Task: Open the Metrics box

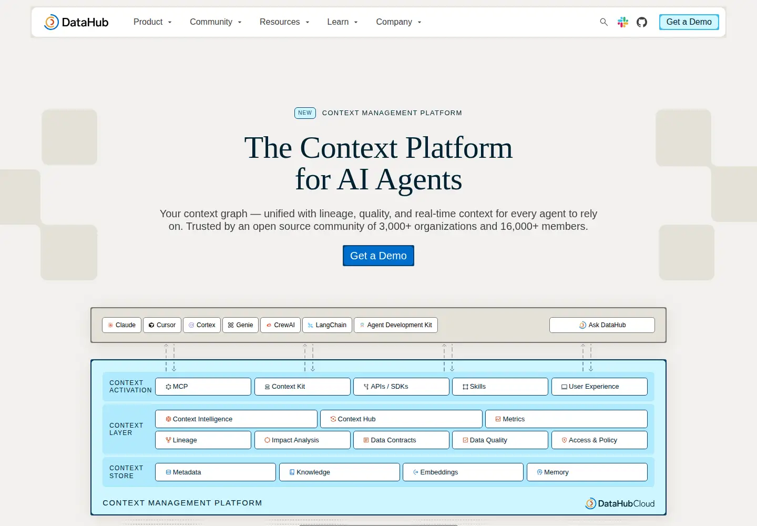Action: [x=566, y=419]
